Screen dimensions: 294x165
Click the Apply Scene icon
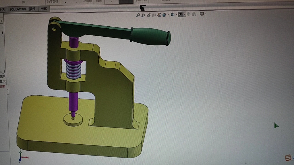(194, 14)
